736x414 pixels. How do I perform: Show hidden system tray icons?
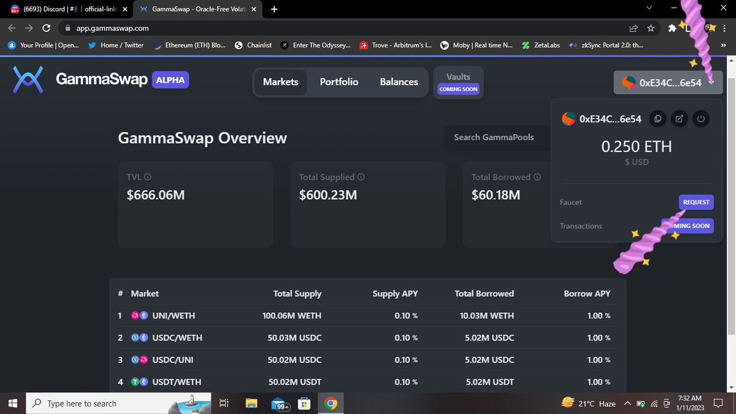pyautogui.click(x=627, y=404)
